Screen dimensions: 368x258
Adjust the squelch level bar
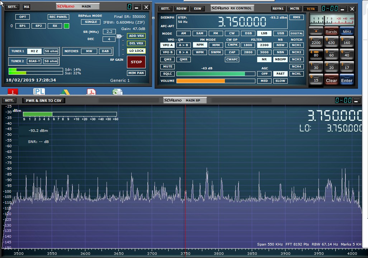(216, 74)
